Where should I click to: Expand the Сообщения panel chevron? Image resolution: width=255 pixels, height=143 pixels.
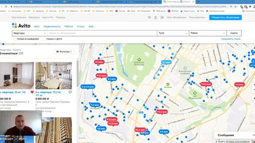click(x=253, y=135)
